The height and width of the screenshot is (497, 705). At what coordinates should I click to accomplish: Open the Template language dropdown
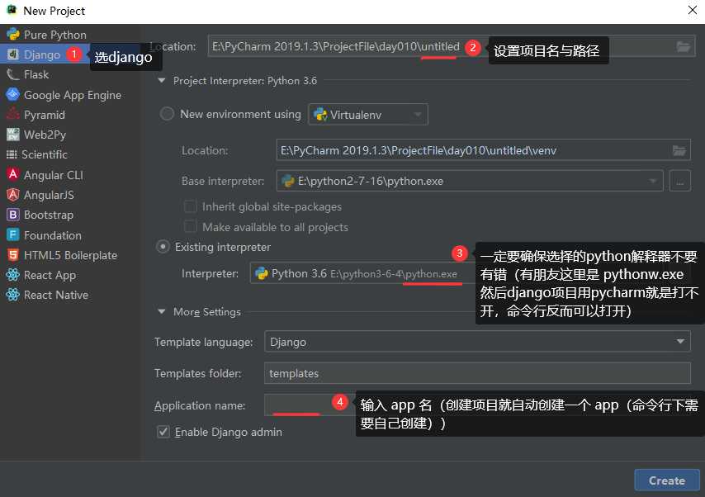coord(477,342)
